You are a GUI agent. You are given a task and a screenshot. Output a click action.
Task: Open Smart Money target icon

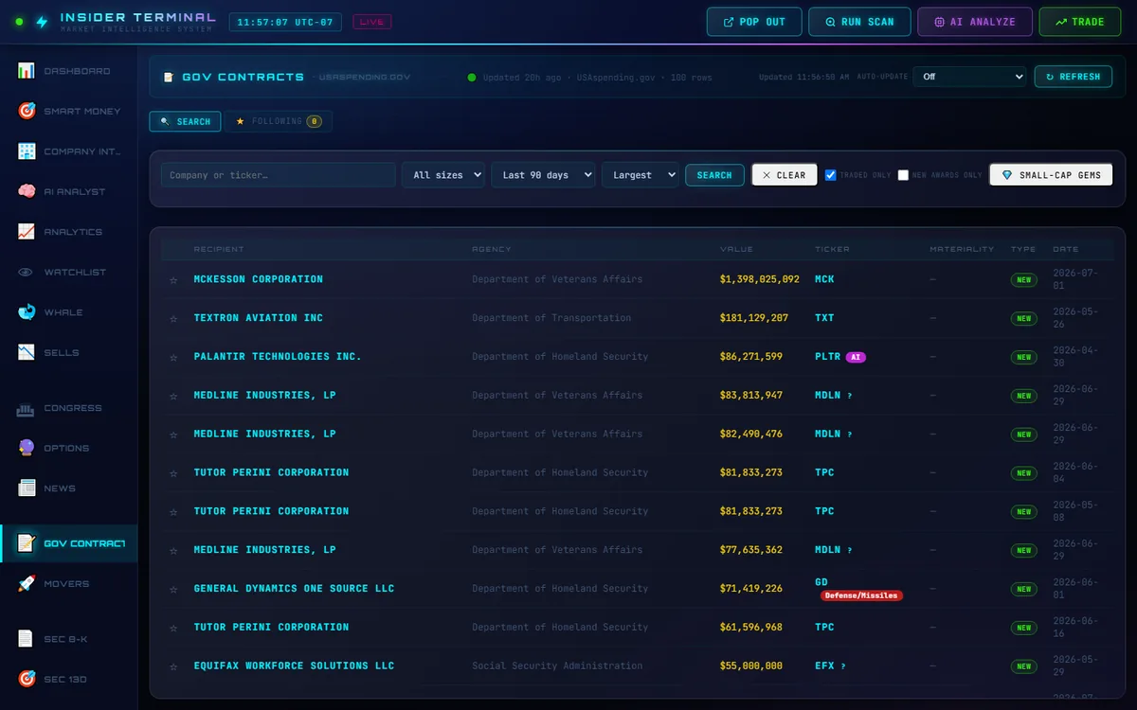27,111
